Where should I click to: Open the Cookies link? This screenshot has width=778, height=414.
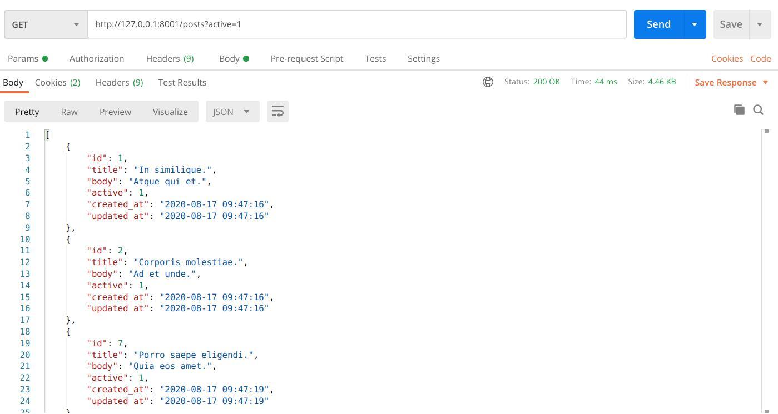(727, 58)
